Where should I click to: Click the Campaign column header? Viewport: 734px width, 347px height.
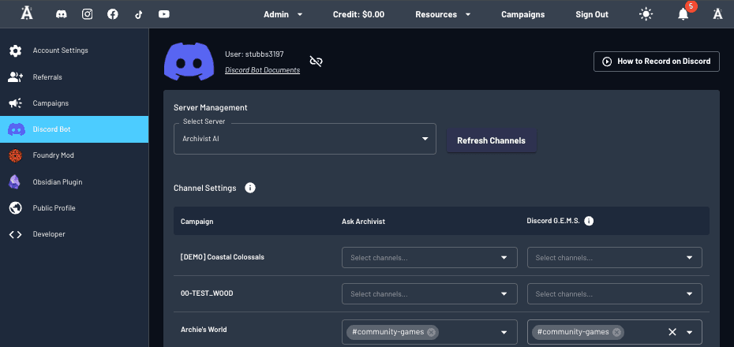197,222
